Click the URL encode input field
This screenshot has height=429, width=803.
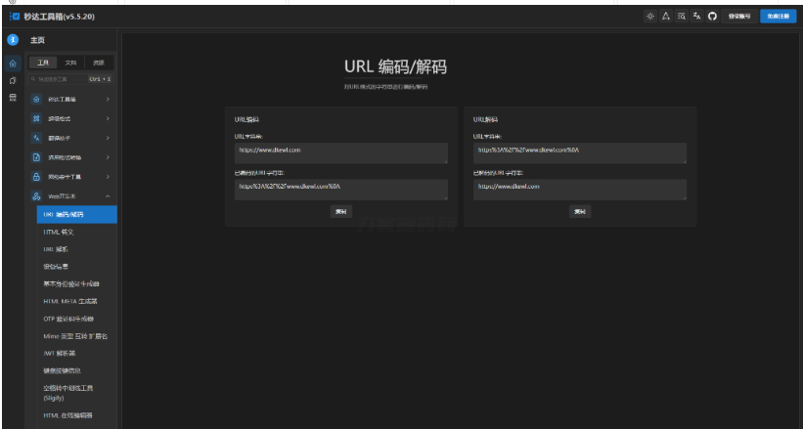(x=340, y=151)
